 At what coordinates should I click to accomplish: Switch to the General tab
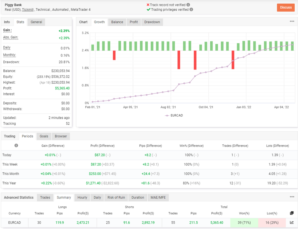[36, 22]
